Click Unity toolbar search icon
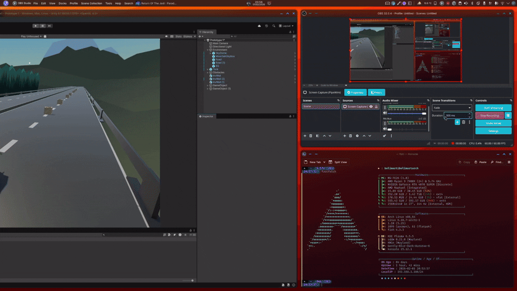 pos(273,26)
